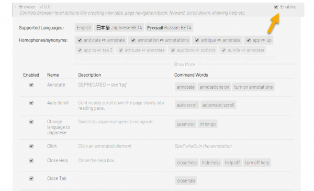Click 'Change language to Japanese' name cell

click(x=59, y=127)
